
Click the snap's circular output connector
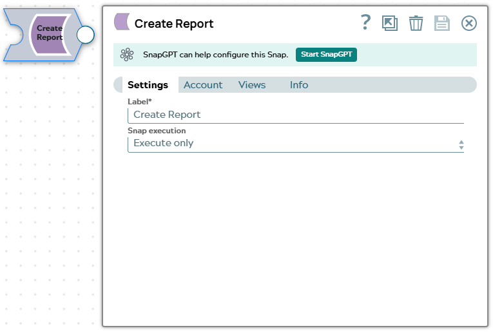(86, 35)
